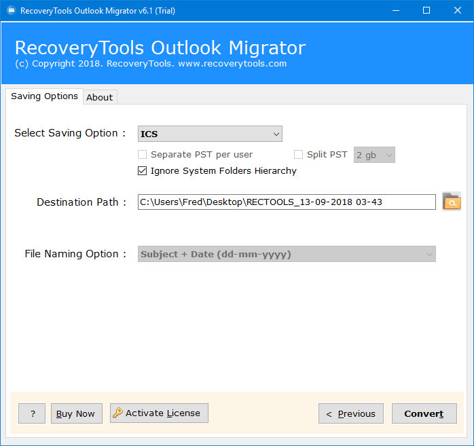Viewport: 474px width, 446px height.
Task: Select the Saving Options tab
Action: 44,96
